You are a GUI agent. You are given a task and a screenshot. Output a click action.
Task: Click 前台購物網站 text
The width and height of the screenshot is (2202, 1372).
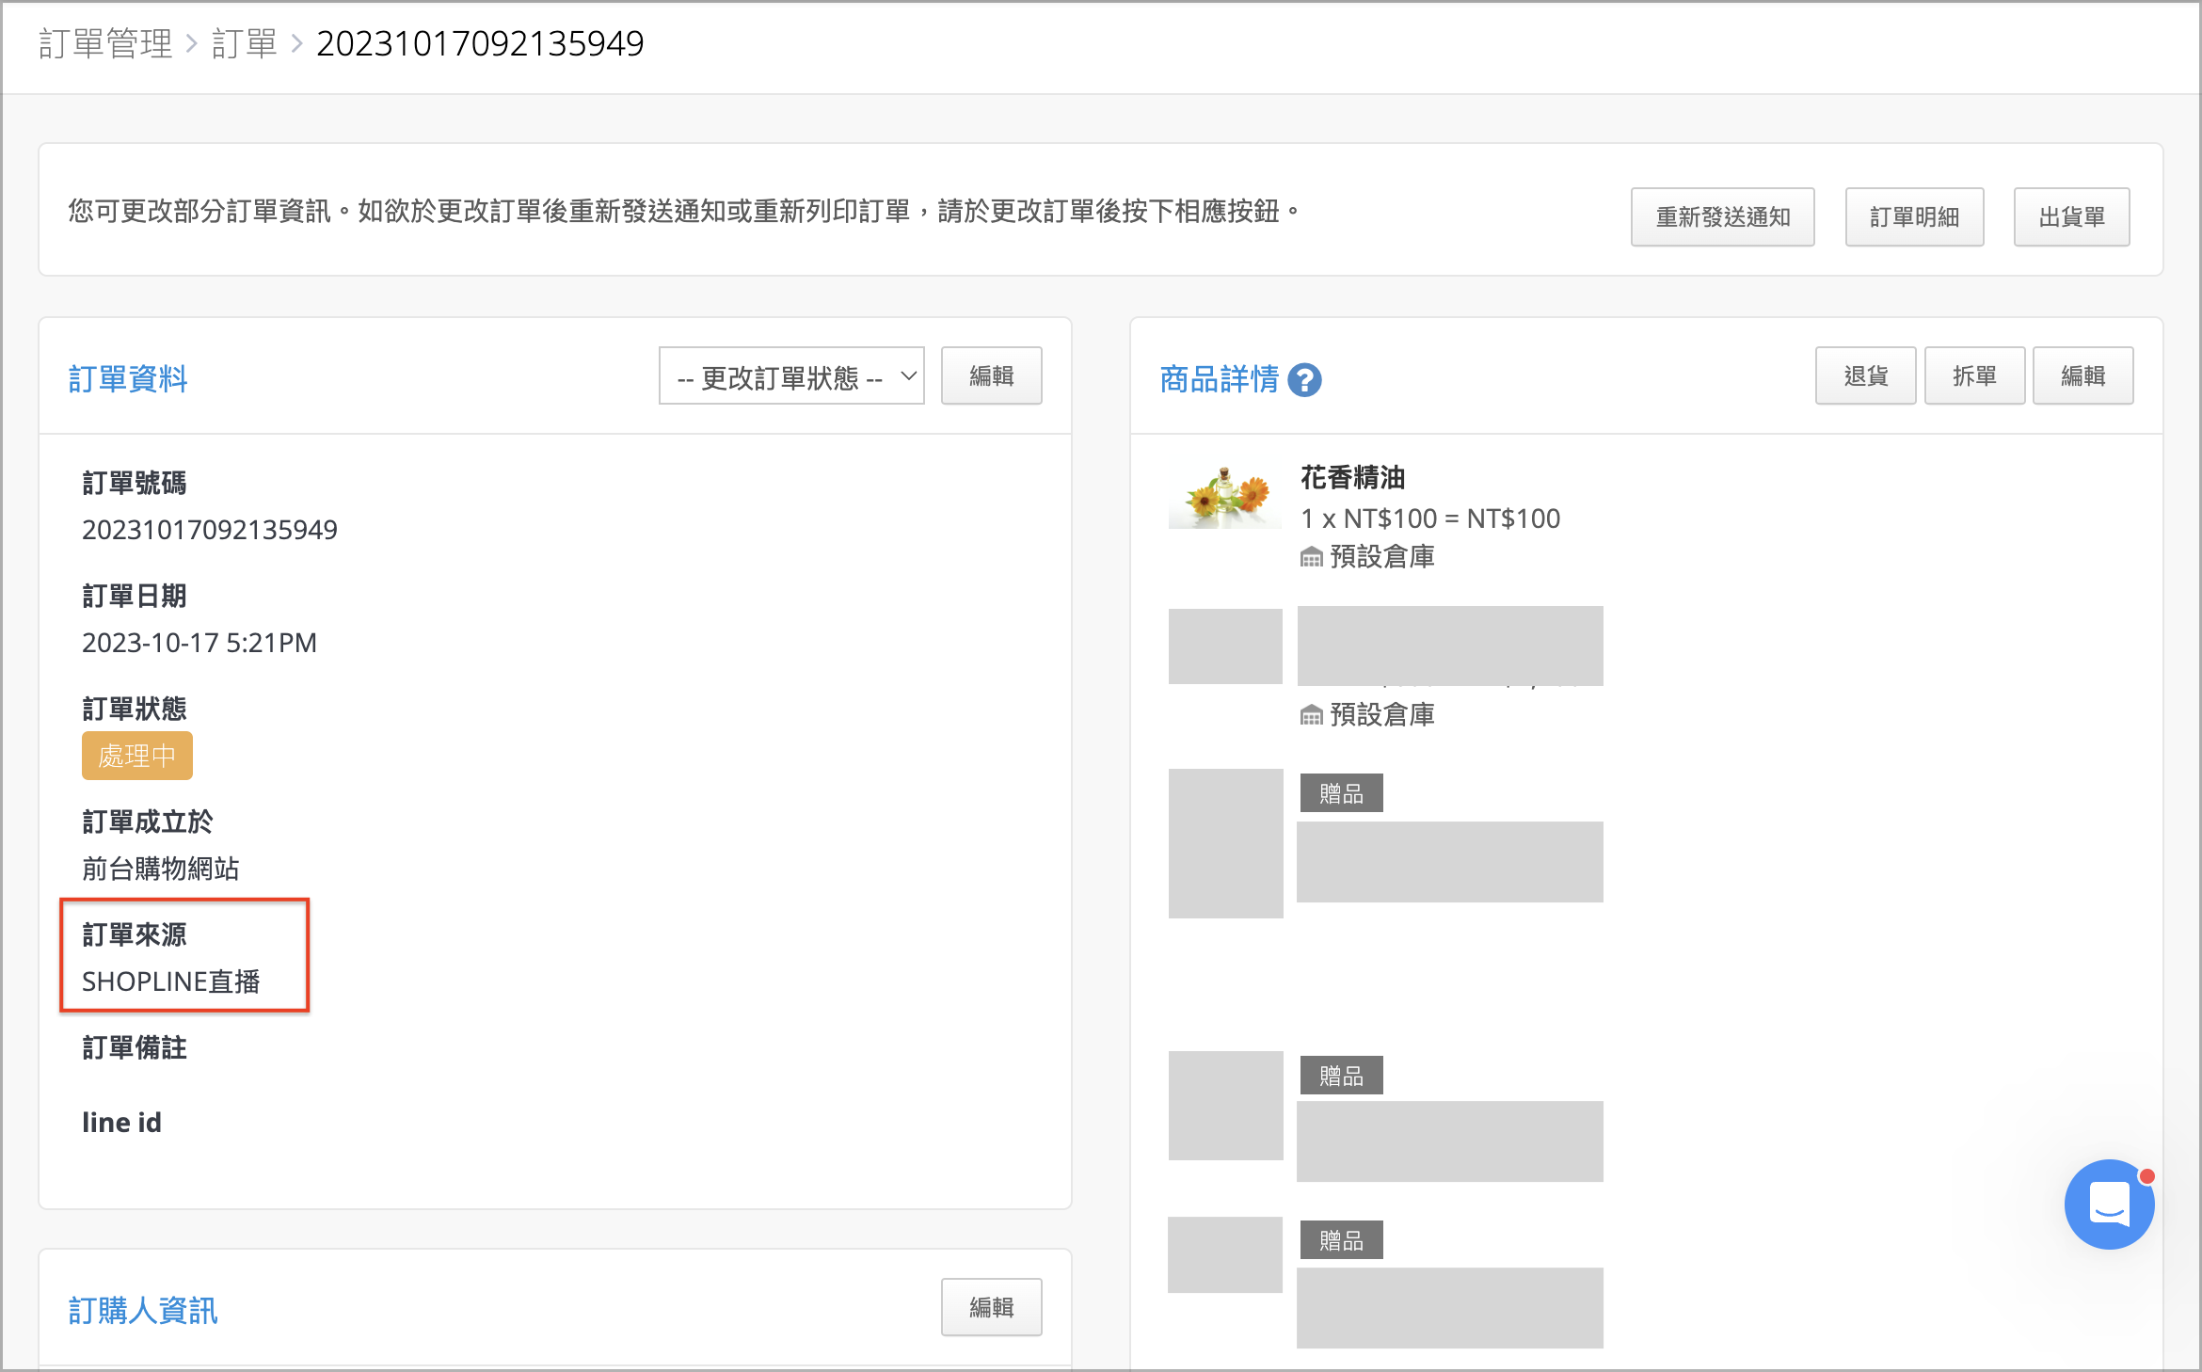point(161,869)
